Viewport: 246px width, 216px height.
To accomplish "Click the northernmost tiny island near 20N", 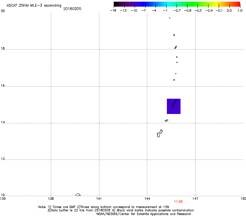I will pyautogui.click(x=170, y=18).
